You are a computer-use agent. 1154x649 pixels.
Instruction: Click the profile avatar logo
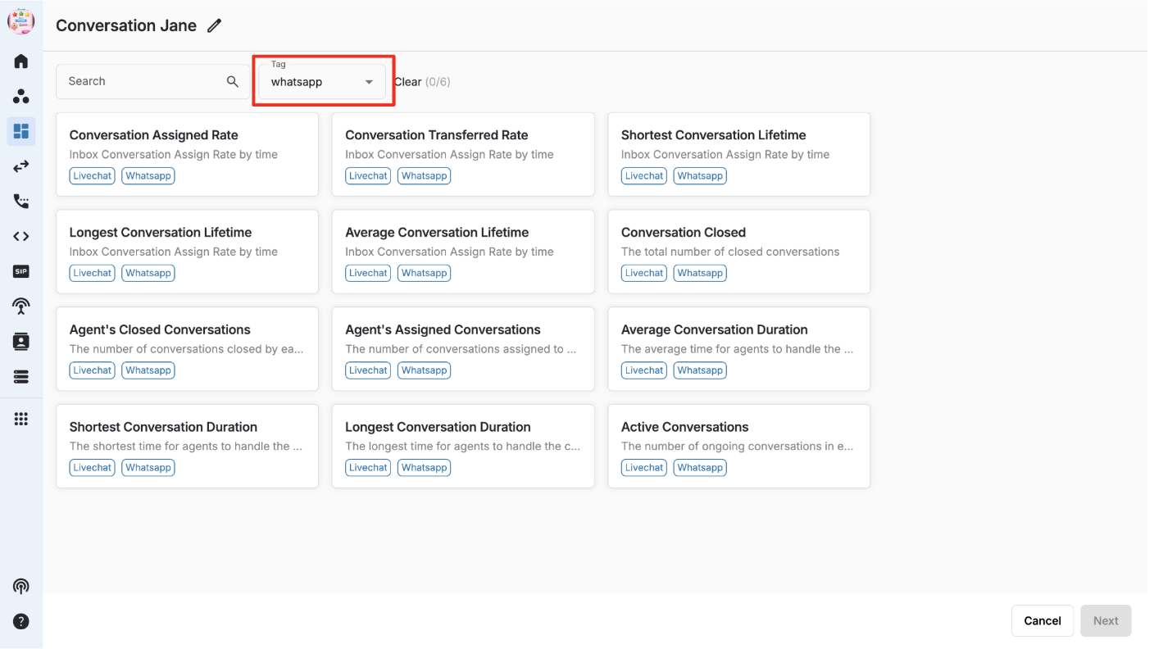coord(21,21)
